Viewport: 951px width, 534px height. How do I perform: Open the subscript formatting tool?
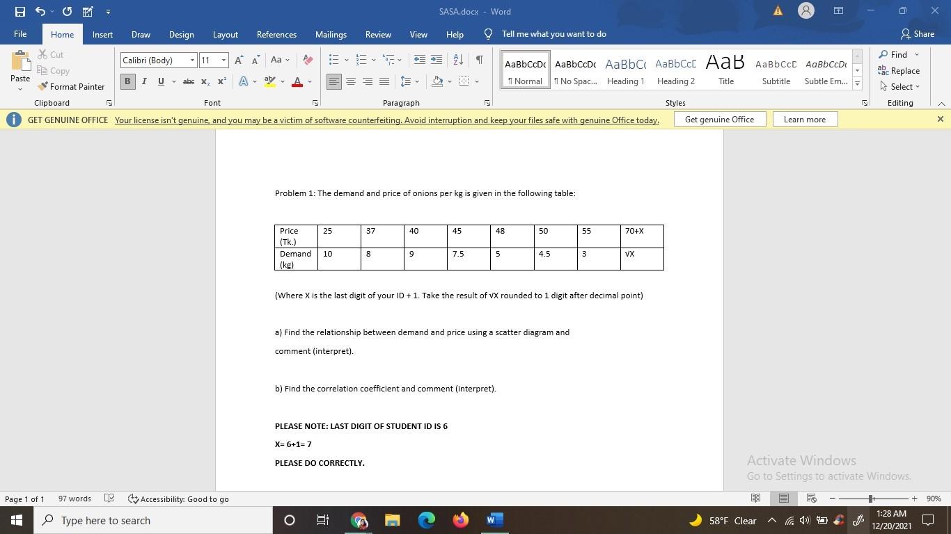[x=204, y=82]
